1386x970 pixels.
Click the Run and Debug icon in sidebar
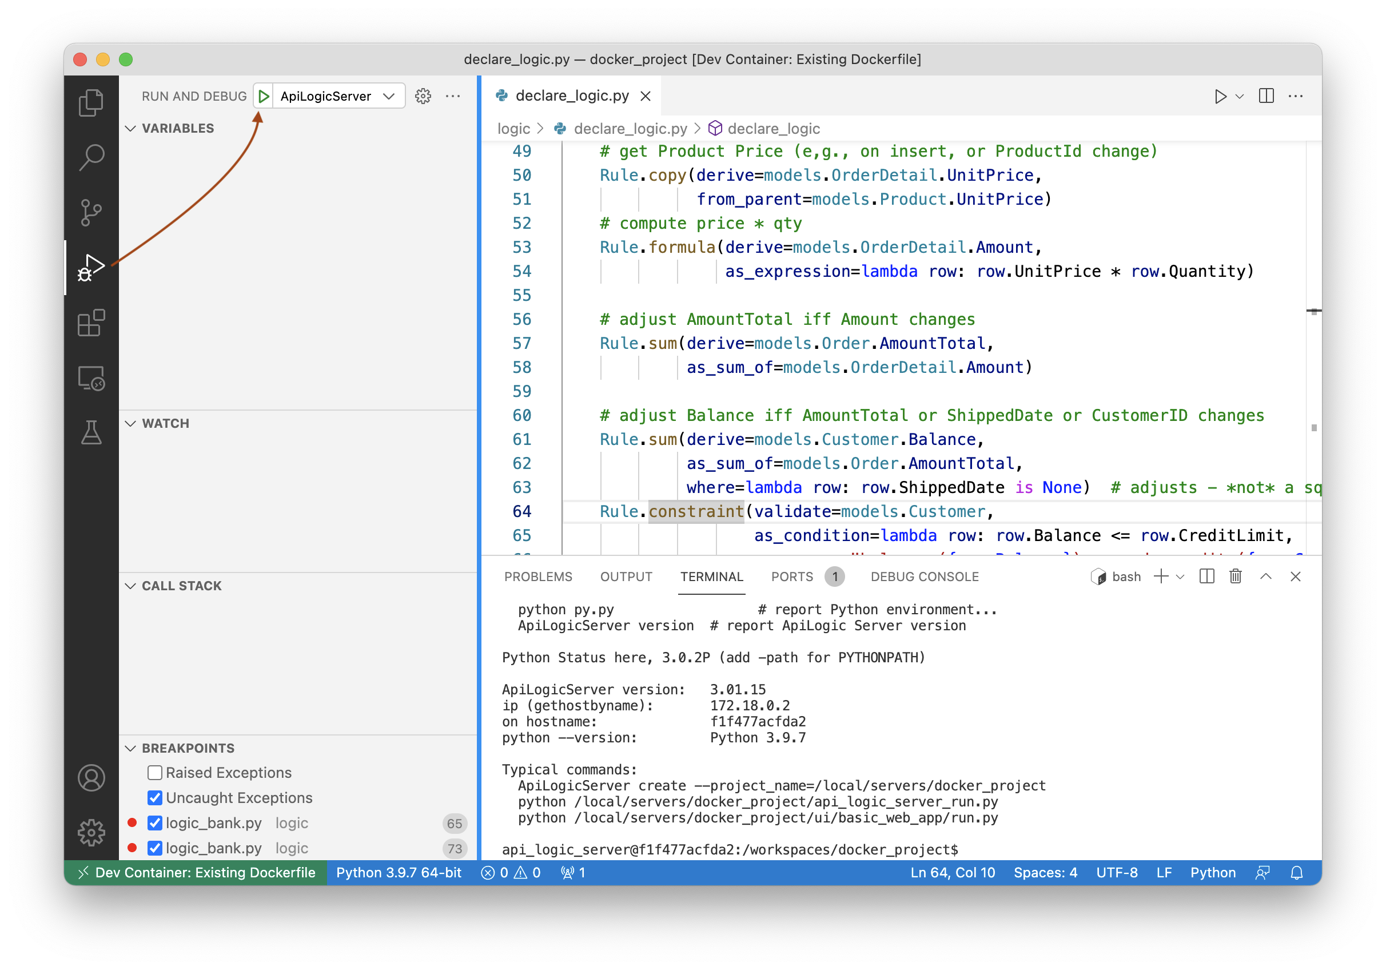coord(90,267)
